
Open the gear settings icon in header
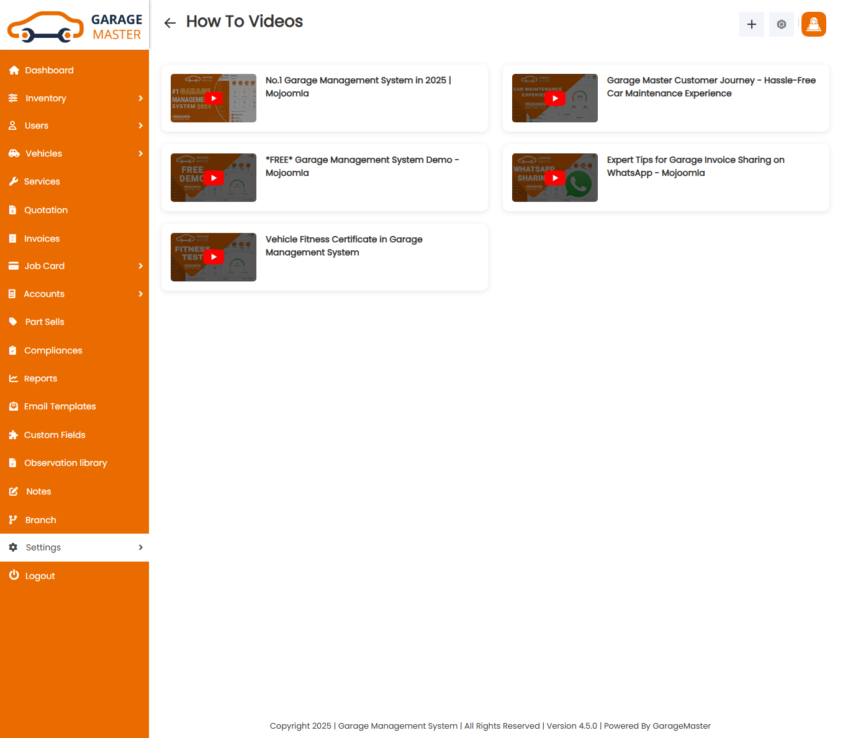[781, 24]
